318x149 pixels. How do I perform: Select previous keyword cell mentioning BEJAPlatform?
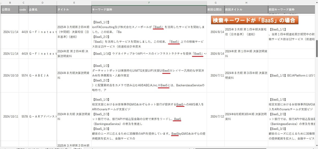(292, 76)
